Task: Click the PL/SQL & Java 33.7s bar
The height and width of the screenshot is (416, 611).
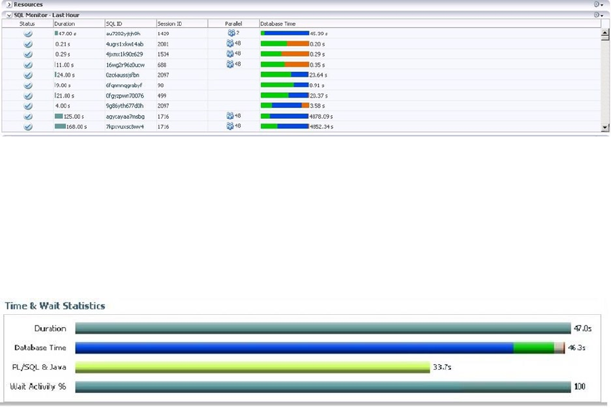Action: 252,367
